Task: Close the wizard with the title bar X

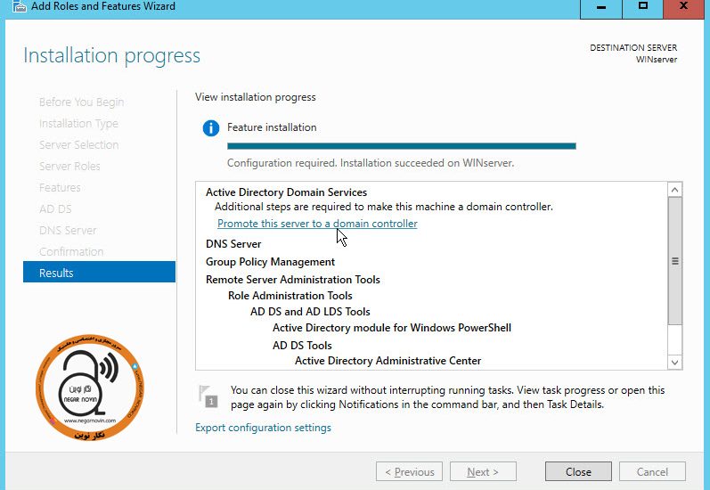Action: (684, 8)
